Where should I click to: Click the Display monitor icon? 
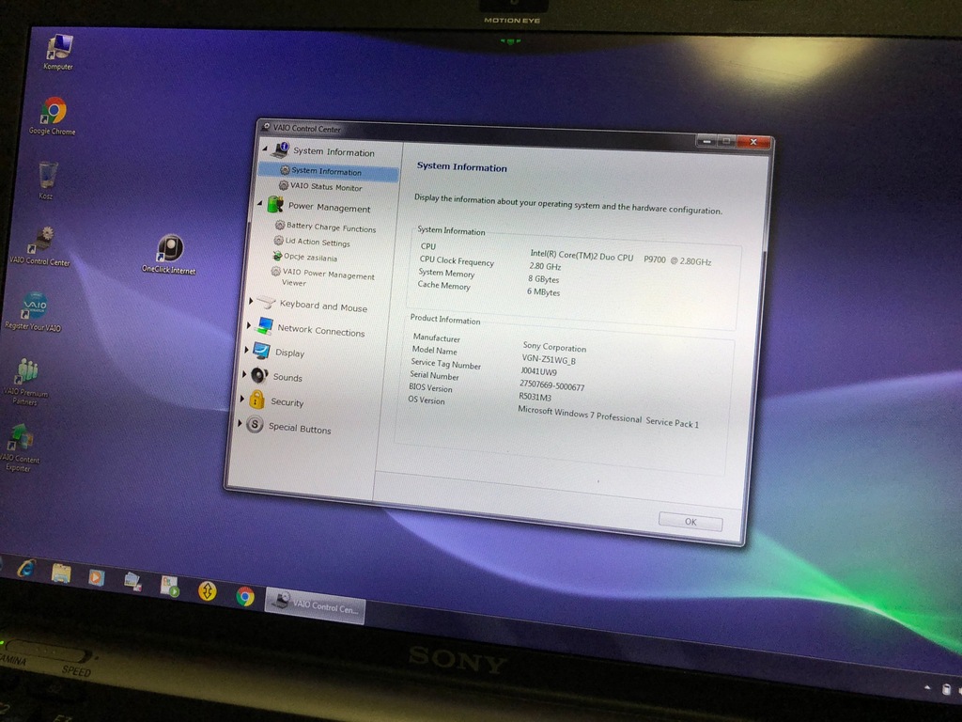click(262, 351)
